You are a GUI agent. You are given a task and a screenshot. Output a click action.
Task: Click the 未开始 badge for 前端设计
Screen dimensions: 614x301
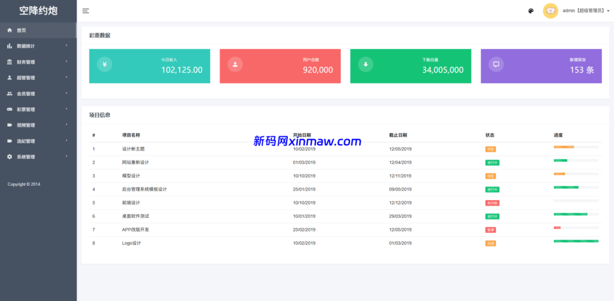pyautogui.click(x=492, y=203)
